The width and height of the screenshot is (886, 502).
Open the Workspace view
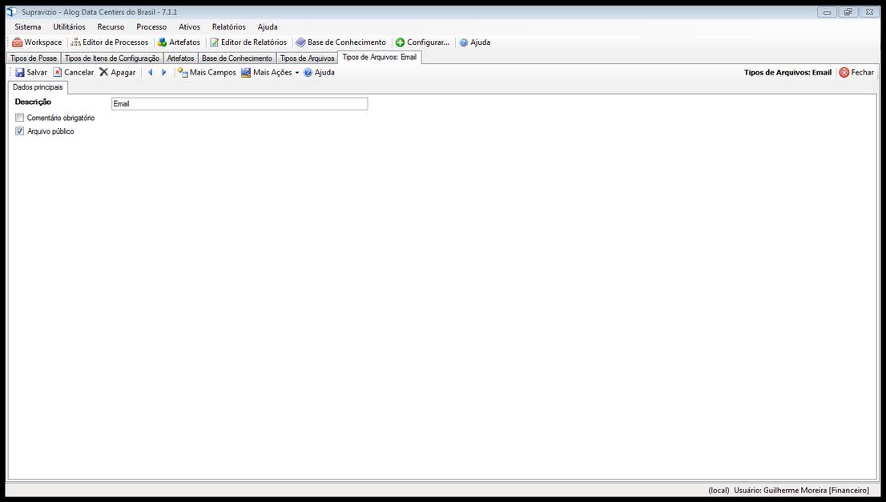(37, 42)
